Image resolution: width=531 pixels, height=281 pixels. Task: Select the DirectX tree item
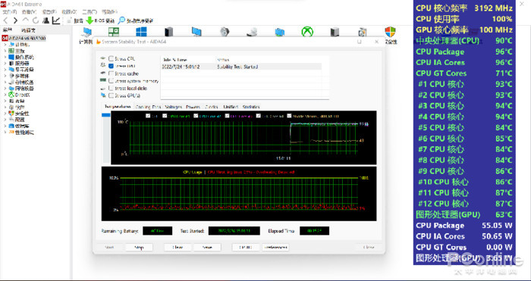[x=22, y=95]
